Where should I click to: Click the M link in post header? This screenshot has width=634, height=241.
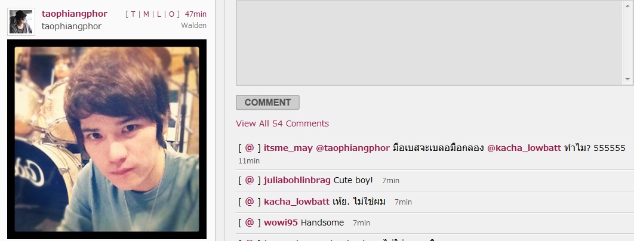point(146,14)
